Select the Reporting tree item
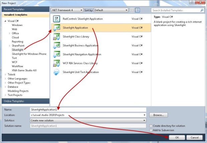Image resolution: width=207 pixels, height=143 pixels. coord(17,42)
